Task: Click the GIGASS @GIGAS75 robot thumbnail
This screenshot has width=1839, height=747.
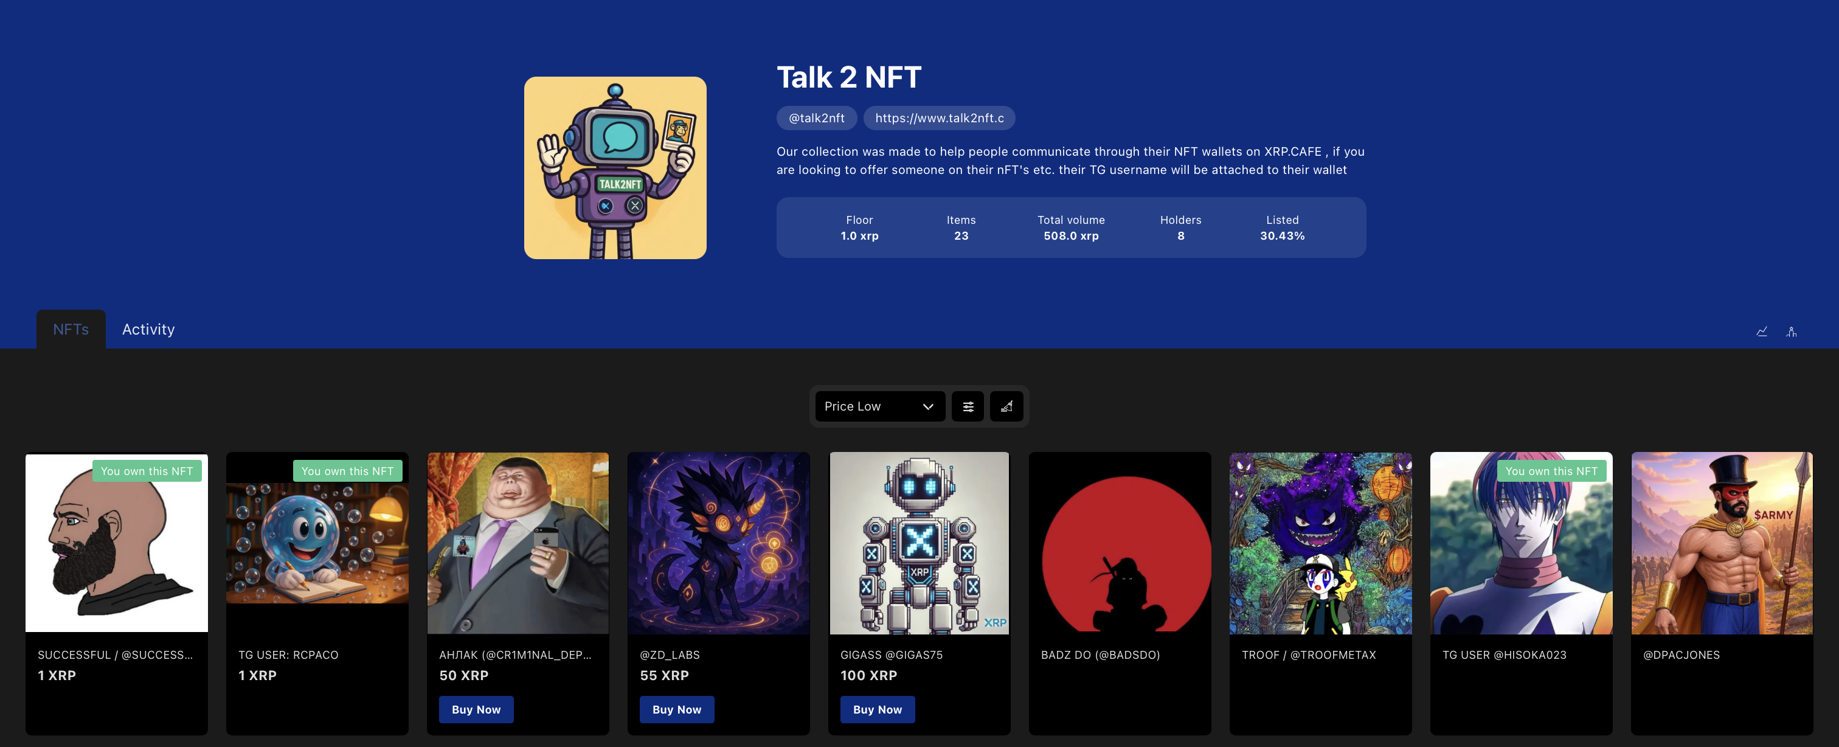Action: pyautogui.click(x=919, y=543)
